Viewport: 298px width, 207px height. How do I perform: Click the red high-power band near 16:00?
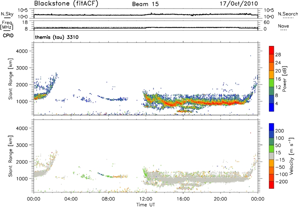[x=183, y=102]
